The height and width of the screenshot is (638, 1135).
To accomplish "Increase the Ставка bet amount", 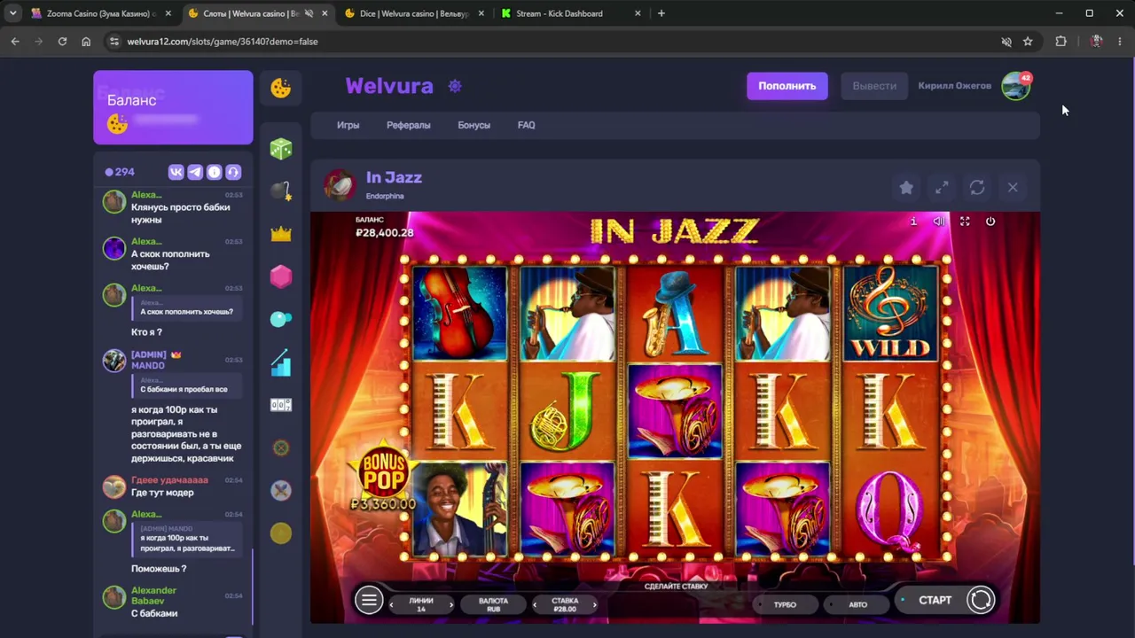I will [594, 604].
